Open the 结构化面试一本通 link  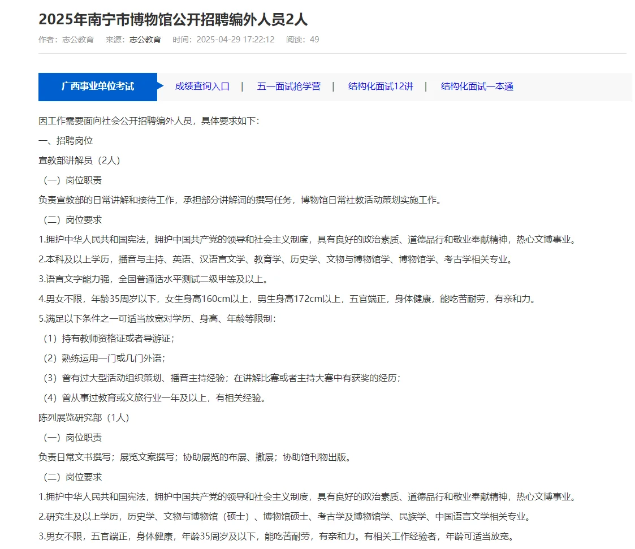click(x=474, y=87)
